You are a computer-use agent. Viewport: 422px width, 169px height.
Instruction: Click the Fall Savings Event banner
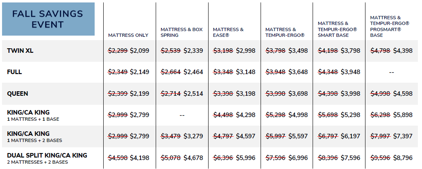(49, 20)
